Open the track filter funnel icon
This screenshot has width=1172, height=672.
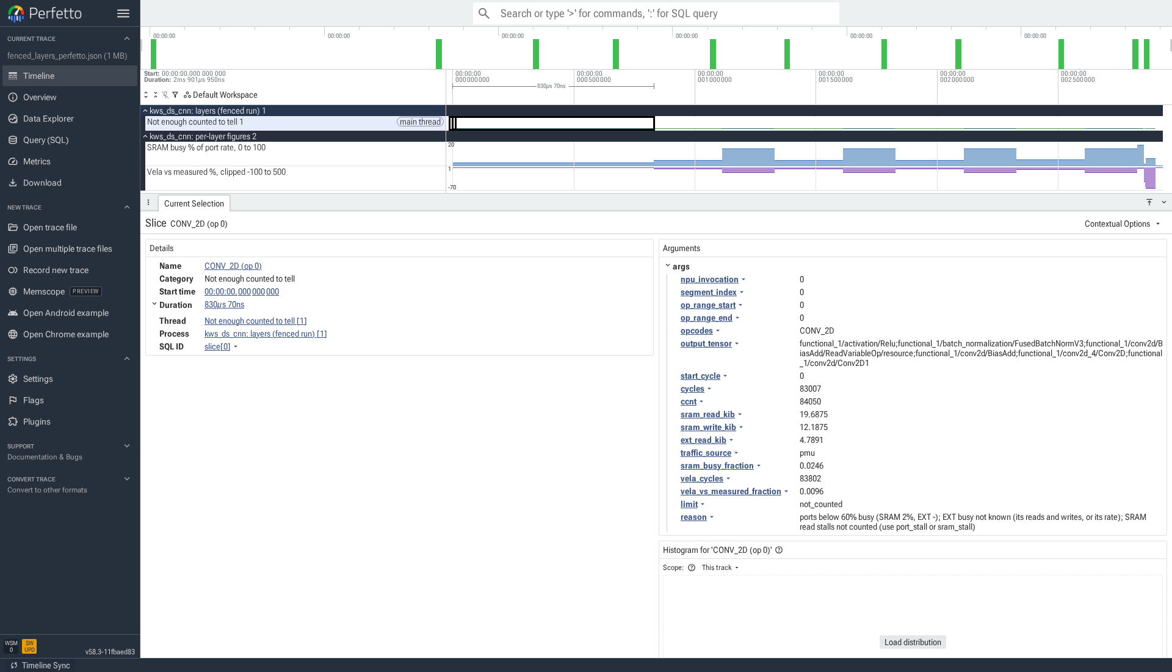[175, 95]
